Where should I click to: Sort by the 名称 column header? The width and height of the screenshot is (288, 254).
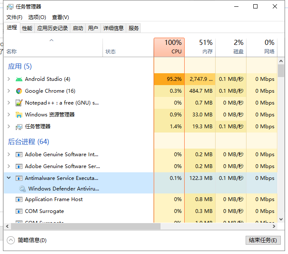(x=53, y=47)
